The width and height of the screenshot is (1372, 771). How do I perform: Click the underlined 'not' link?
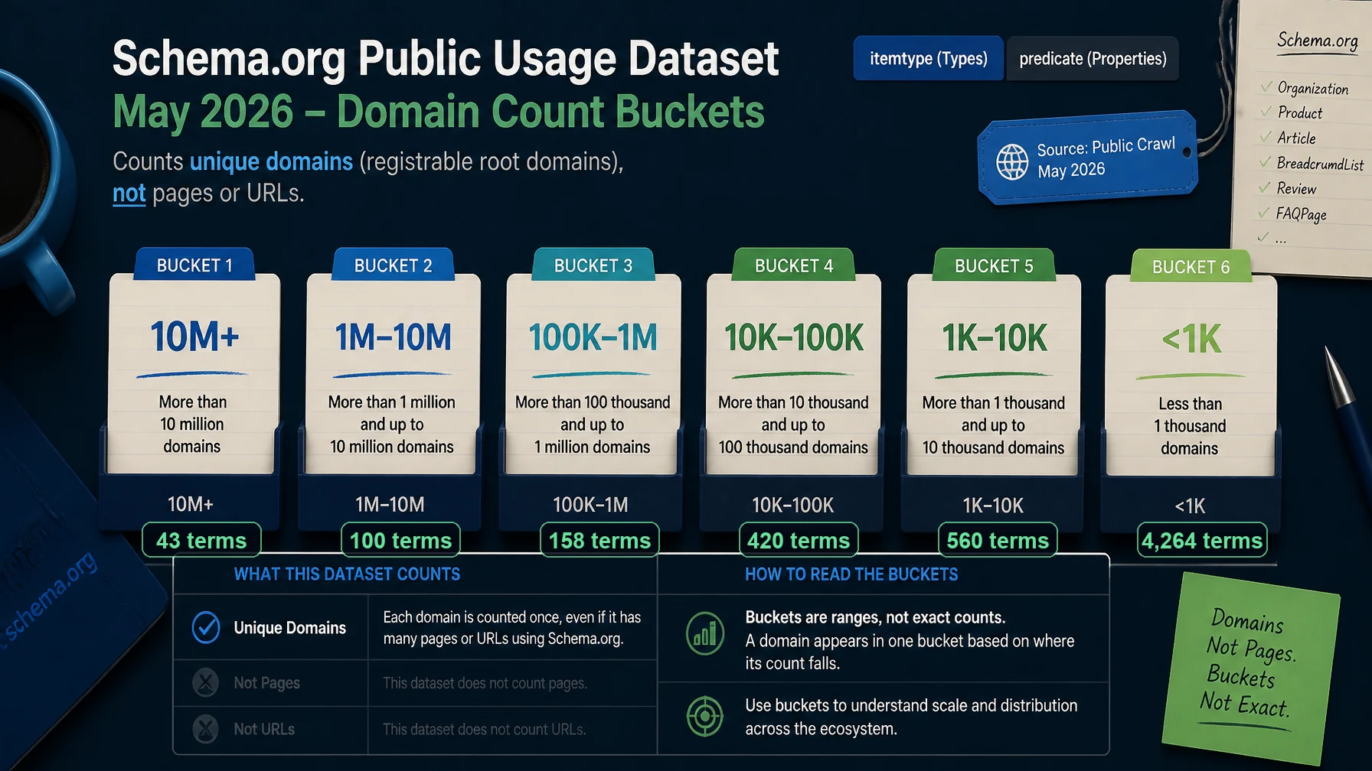[129, 194]
